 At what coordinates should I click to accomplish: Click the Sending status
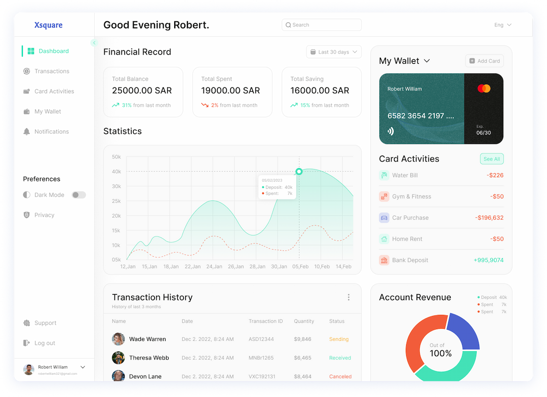pyautogui.click(x=339, y=339)
